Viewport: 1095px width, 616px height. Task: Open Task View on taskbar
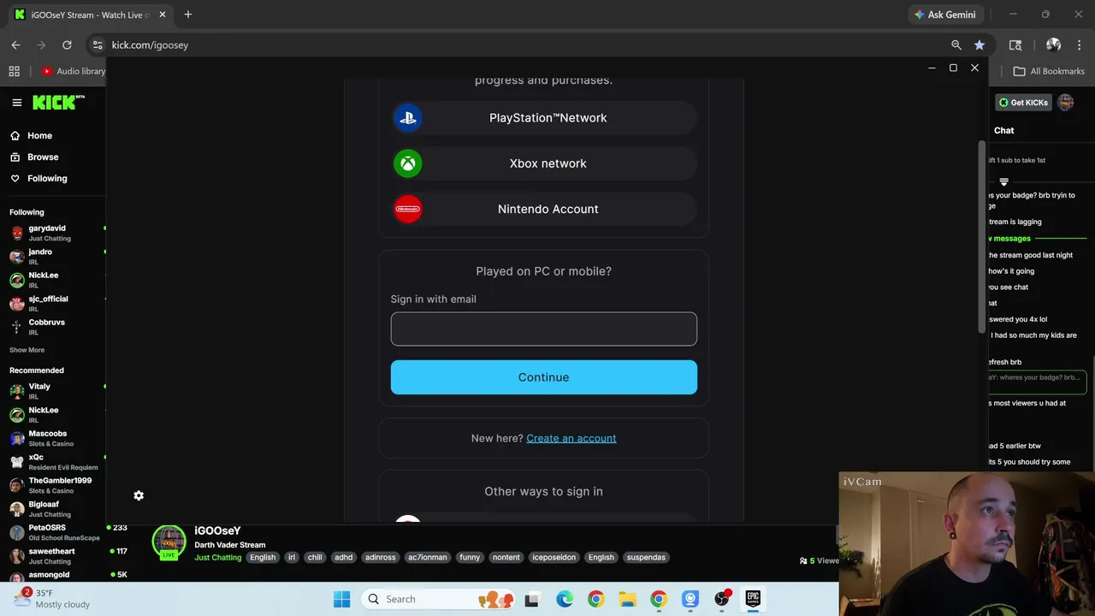(531, 599)
